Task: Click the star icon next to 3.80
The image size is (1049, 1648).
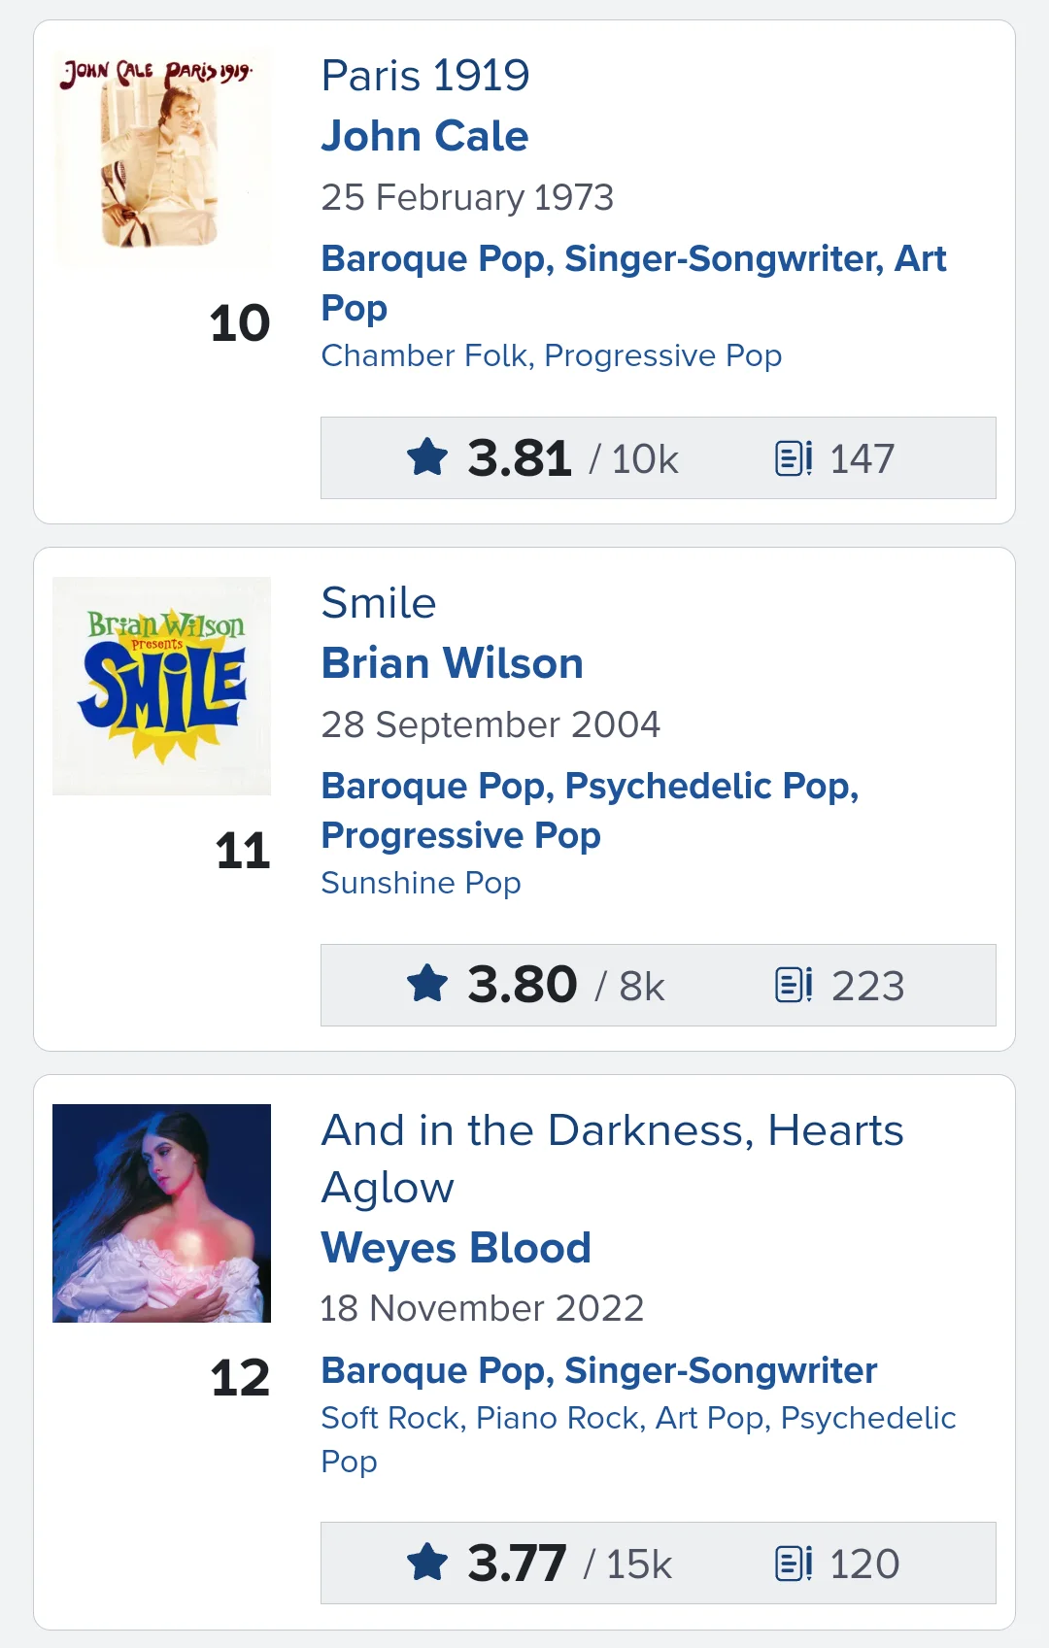Action: 427,985
